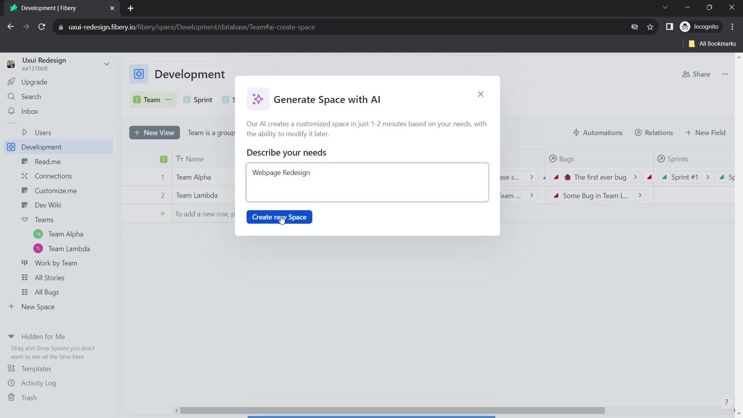Image resolution: width=743 pixels, height=418 pixels.
Task: Click the Development space icon
Action: pos(139,74)
